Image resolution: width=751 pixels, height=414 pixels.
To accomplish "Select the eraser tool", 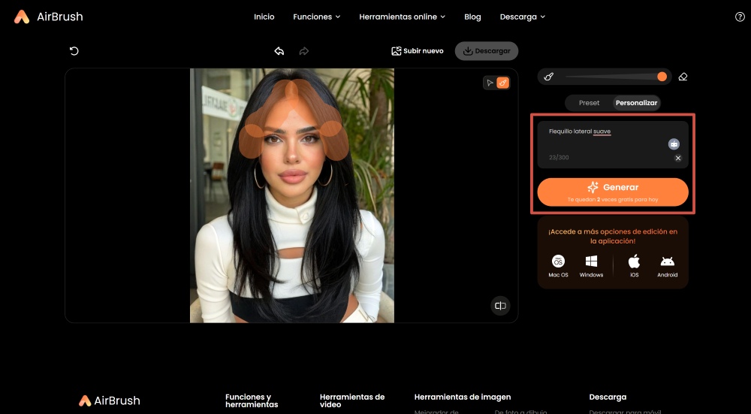I will (683, 77).
